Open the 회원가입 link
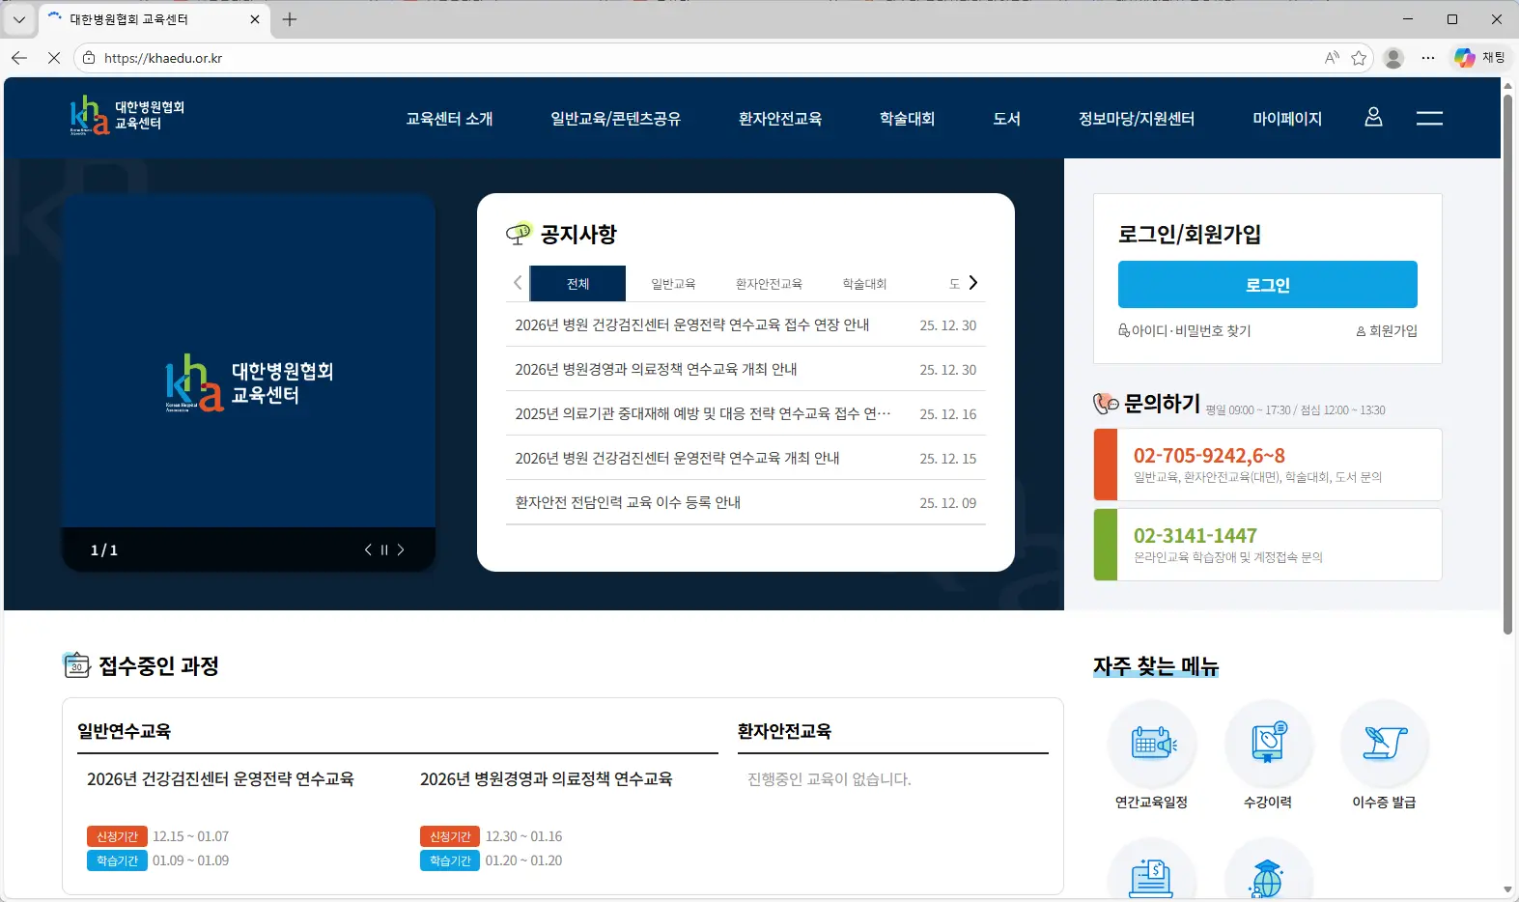1519x902 pixels. pyautogui.click(x=1387, y=330)
